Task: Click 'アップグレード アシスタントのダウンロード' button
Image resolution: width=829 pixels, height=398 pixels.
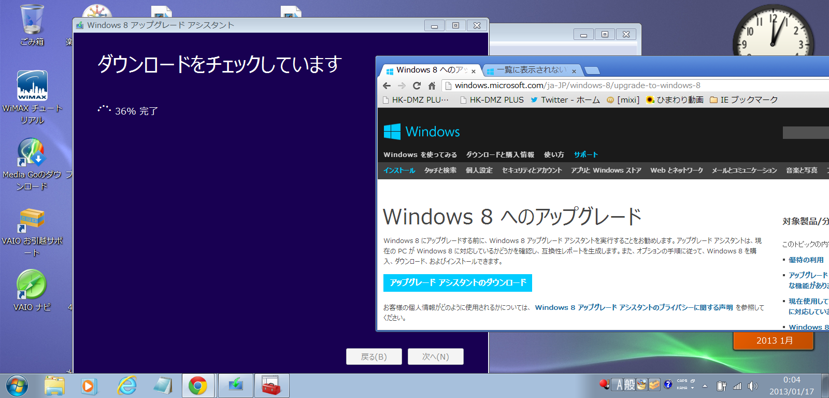Action: pos(458,283)
